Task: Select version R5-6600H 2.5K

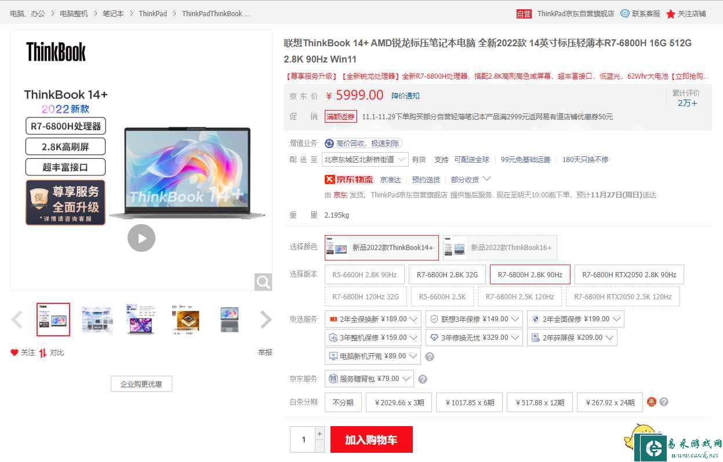Action: click(442, 296)
